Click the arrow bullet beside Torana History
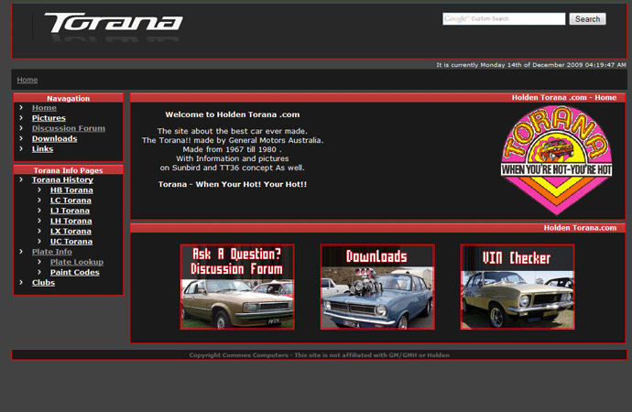This screenshot has height=412, width=632. click(21, 179)
